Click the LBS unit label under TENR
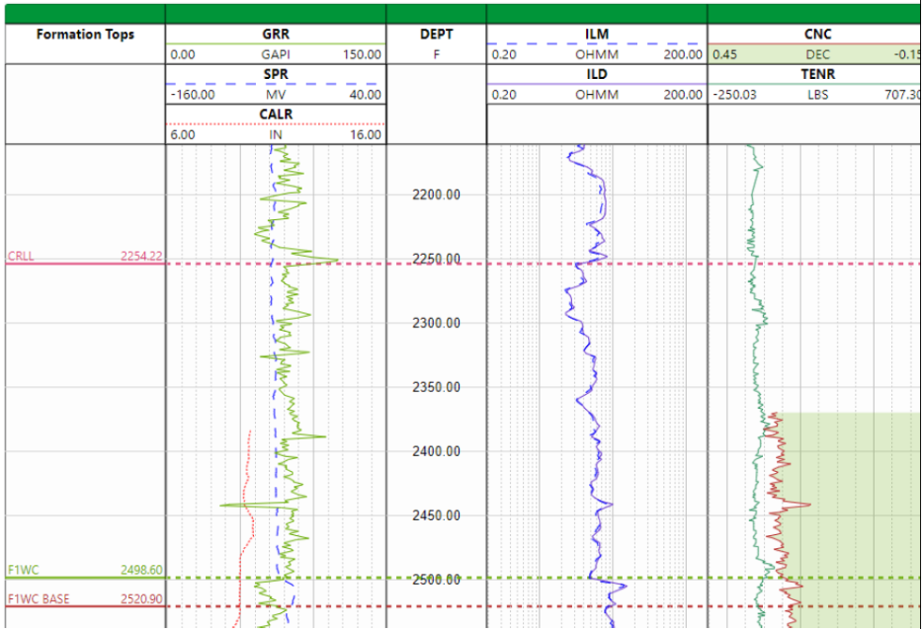This screenshot has height=629, width=922. tap(817, 95)
